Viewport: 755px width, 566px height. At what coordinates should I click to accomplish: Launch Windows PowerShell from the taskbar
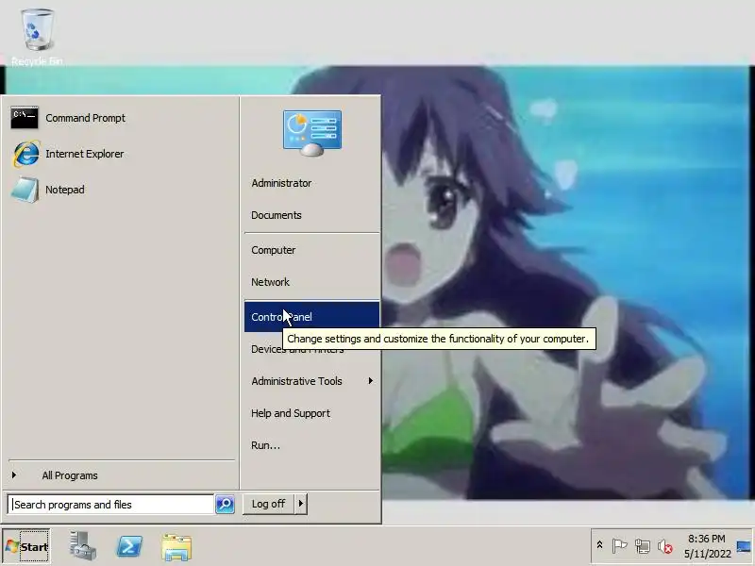(129, 546)
